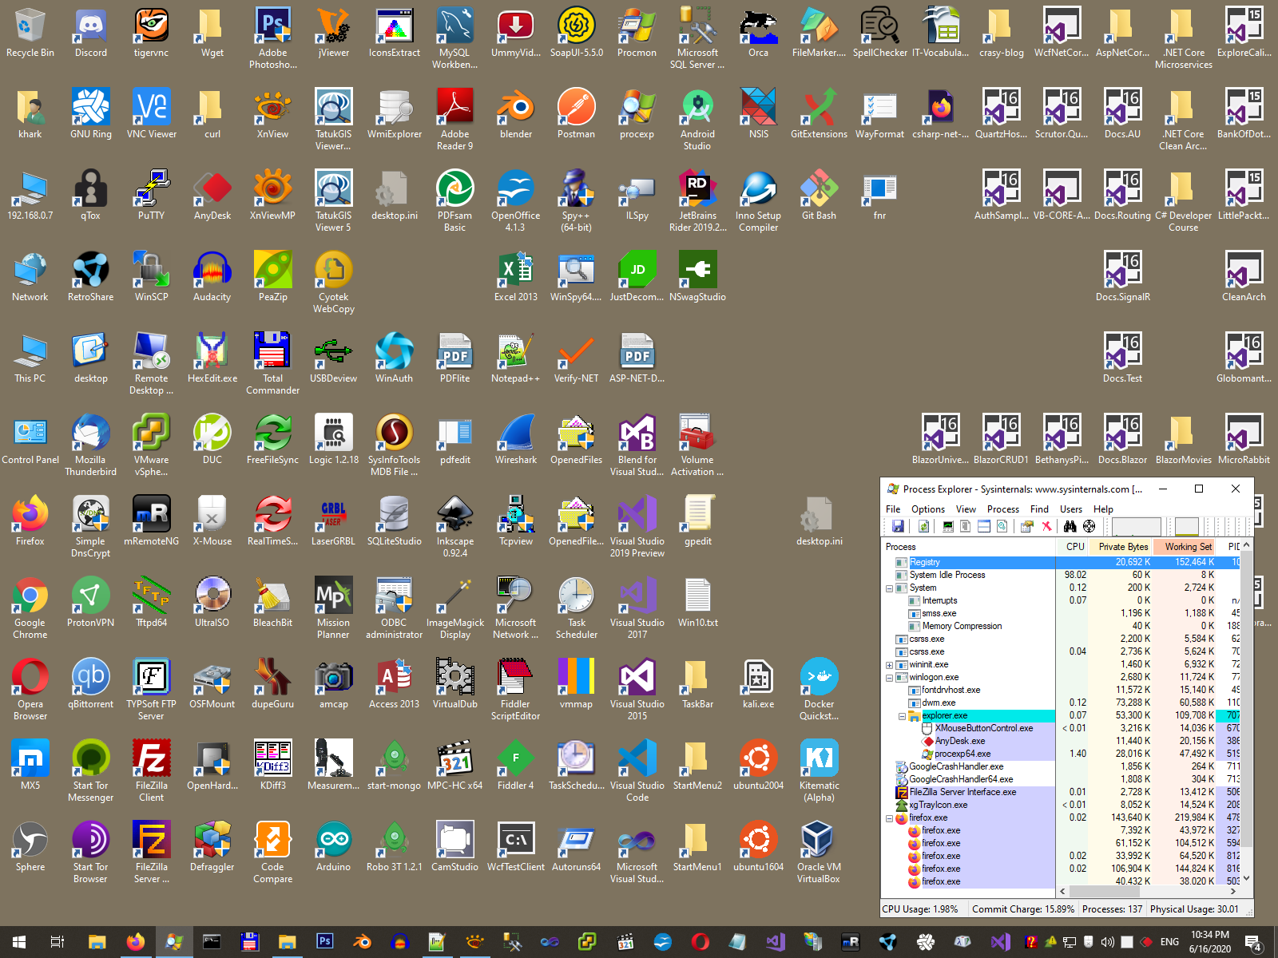This screenshot has width=1278, height=958.
Task: Click the commit history mini graph in toolbar
Action: 1187,526
